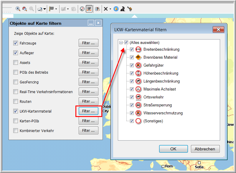236x173 pixels.
Task: Click the winding road route icon
Action: [122, 9]
